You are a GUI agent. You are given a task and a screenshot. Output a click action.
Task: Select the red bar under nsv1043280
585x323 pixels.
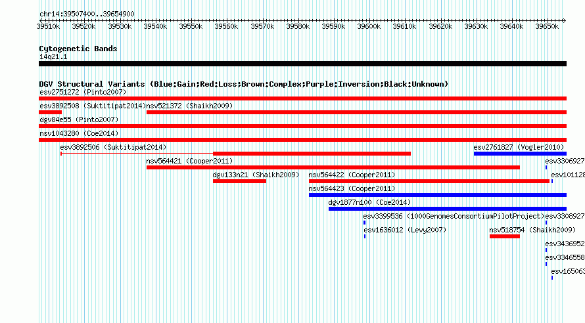(x=302, y=140)
